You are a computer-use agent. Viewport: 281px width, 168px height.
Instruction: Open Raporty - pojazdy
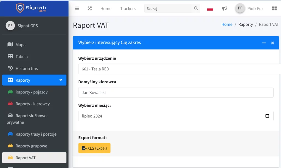click(x=34, y=92)
